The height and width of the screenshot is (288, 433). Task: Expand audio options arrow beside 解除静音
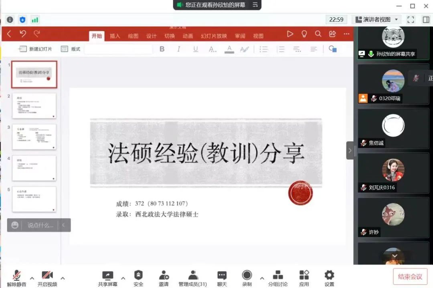click(32, 278)
